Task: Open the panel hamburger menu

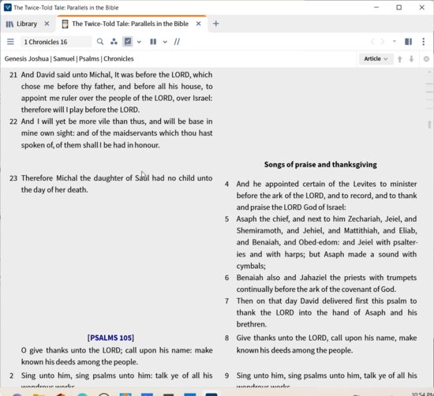Action: pos(10,42)
